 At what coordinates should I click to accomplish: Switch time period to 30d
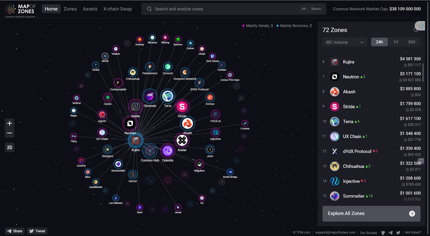click(x=411, y=42)
